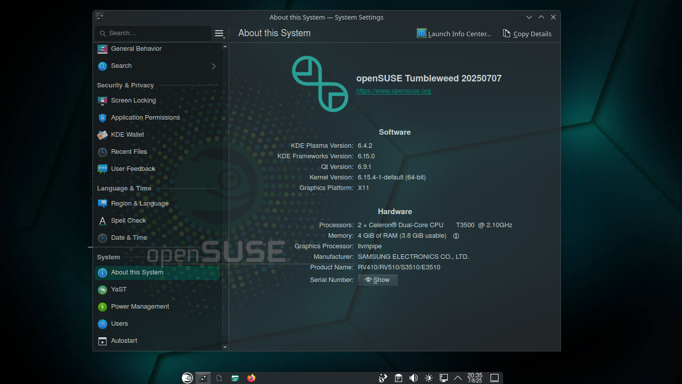The image size is (682, 384).
Task: Click Copy Details button
Action: tap(527, 34)
